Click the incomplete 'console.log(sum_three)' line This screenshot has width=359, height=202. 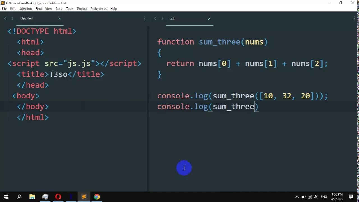pyautogui.click(x=208, y=107)
